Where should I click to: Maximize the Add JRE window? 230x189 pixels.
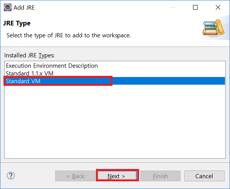click(195, 7)
